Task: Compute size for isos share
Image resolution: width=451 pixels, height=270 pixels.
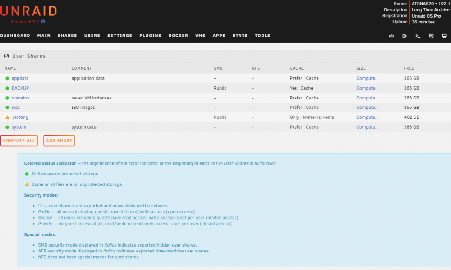Action: tap(367, 107)
